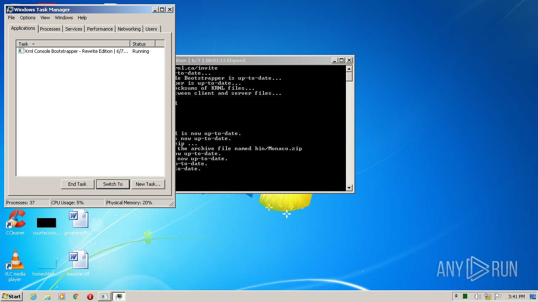Minimize the Windows Task Manager window
The height and width of the screenshot is (302, 538).
coord(155,9)
